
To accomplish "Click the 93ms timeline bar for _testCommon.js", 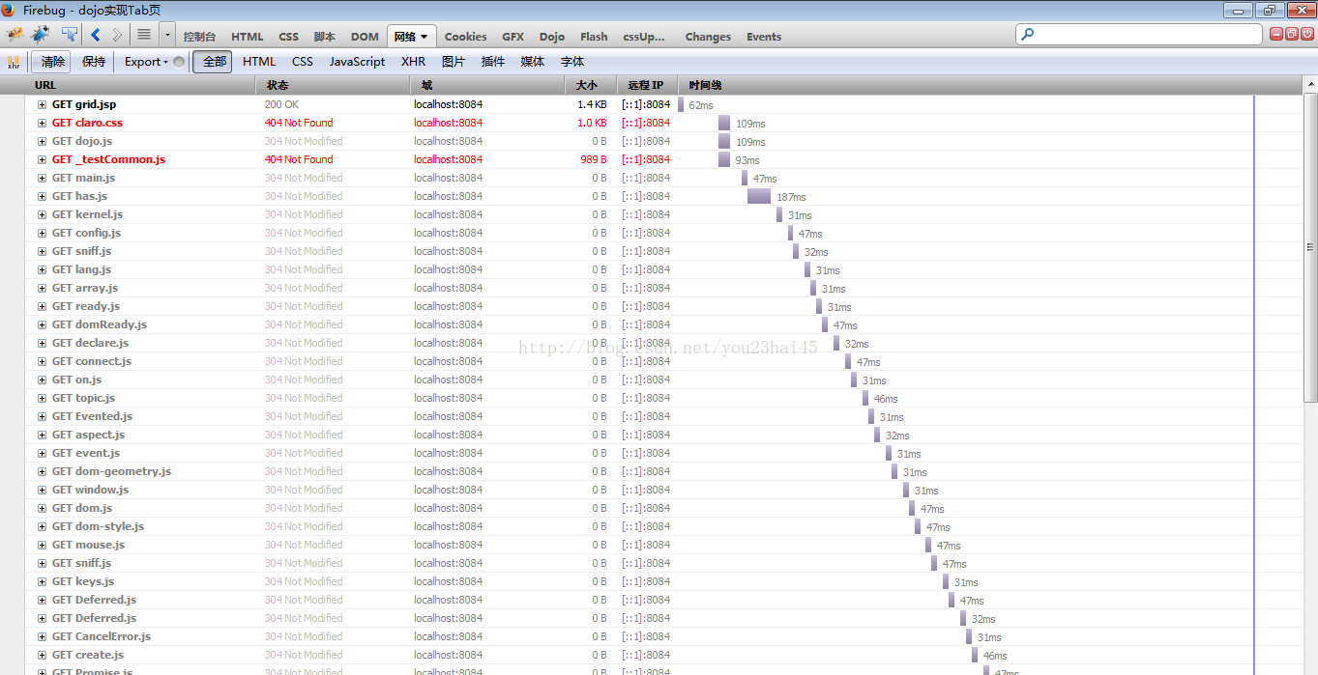I will 724,159.
